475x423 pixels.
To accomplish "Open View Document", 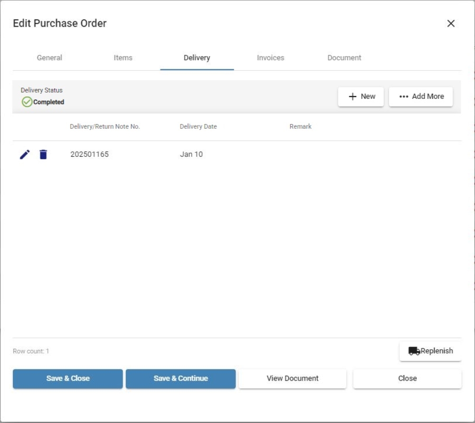I will click(x=292, y=378).
